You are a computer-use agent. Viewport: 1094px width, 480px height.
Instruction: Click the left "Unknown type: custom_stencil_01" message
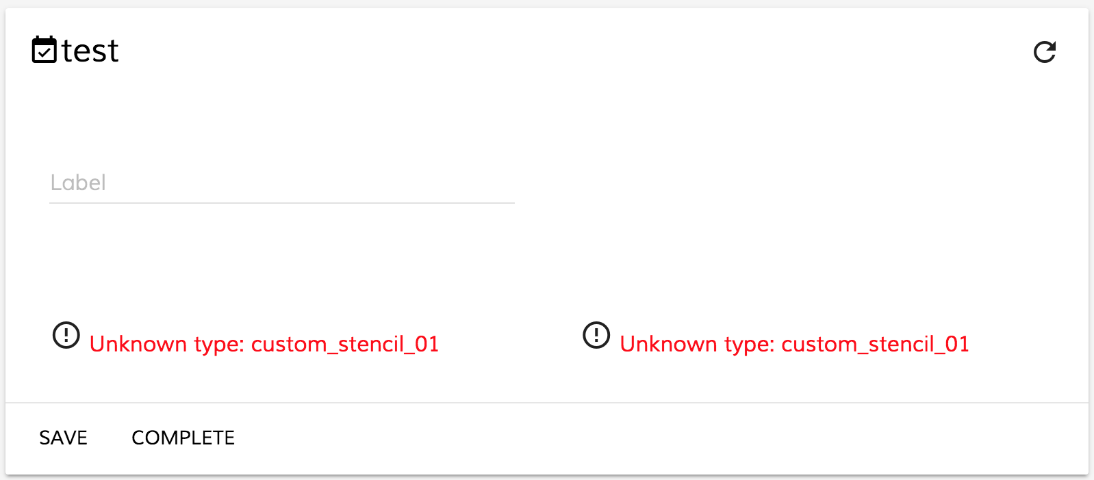264,344
